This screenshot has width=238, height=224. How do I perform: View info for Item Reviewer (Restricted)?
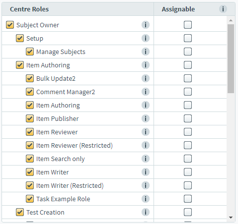coord(146,145)
